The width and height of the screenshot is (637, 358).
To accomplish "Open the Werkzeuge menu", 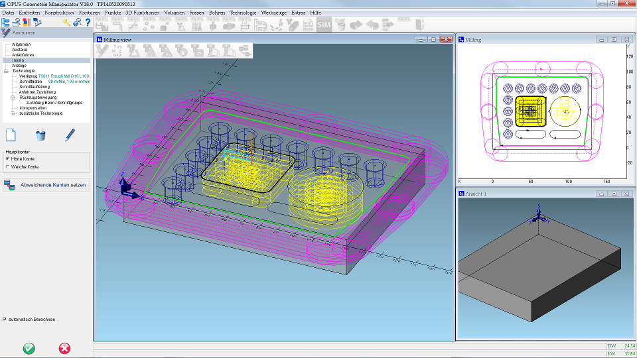I will [274, 13].
